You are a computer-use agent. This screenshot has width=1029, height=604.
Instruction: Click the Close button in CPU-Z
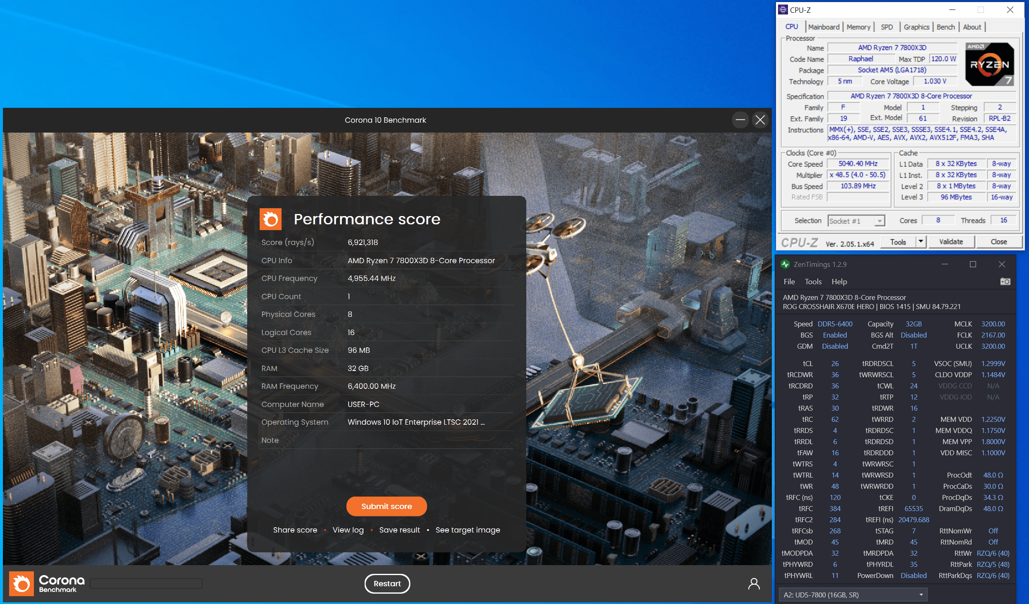pyautogui.click(x=998, y=242)
